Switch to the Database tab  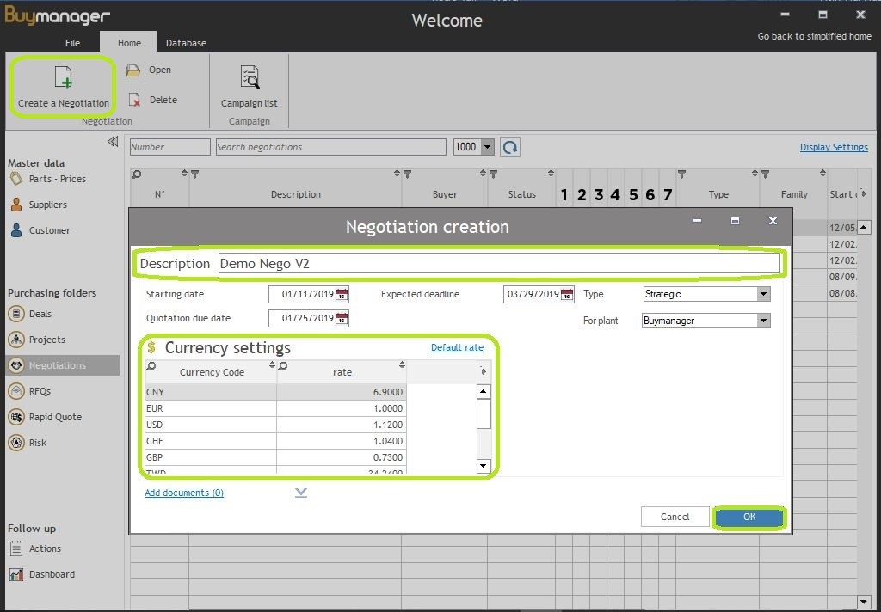pos(186,43)
